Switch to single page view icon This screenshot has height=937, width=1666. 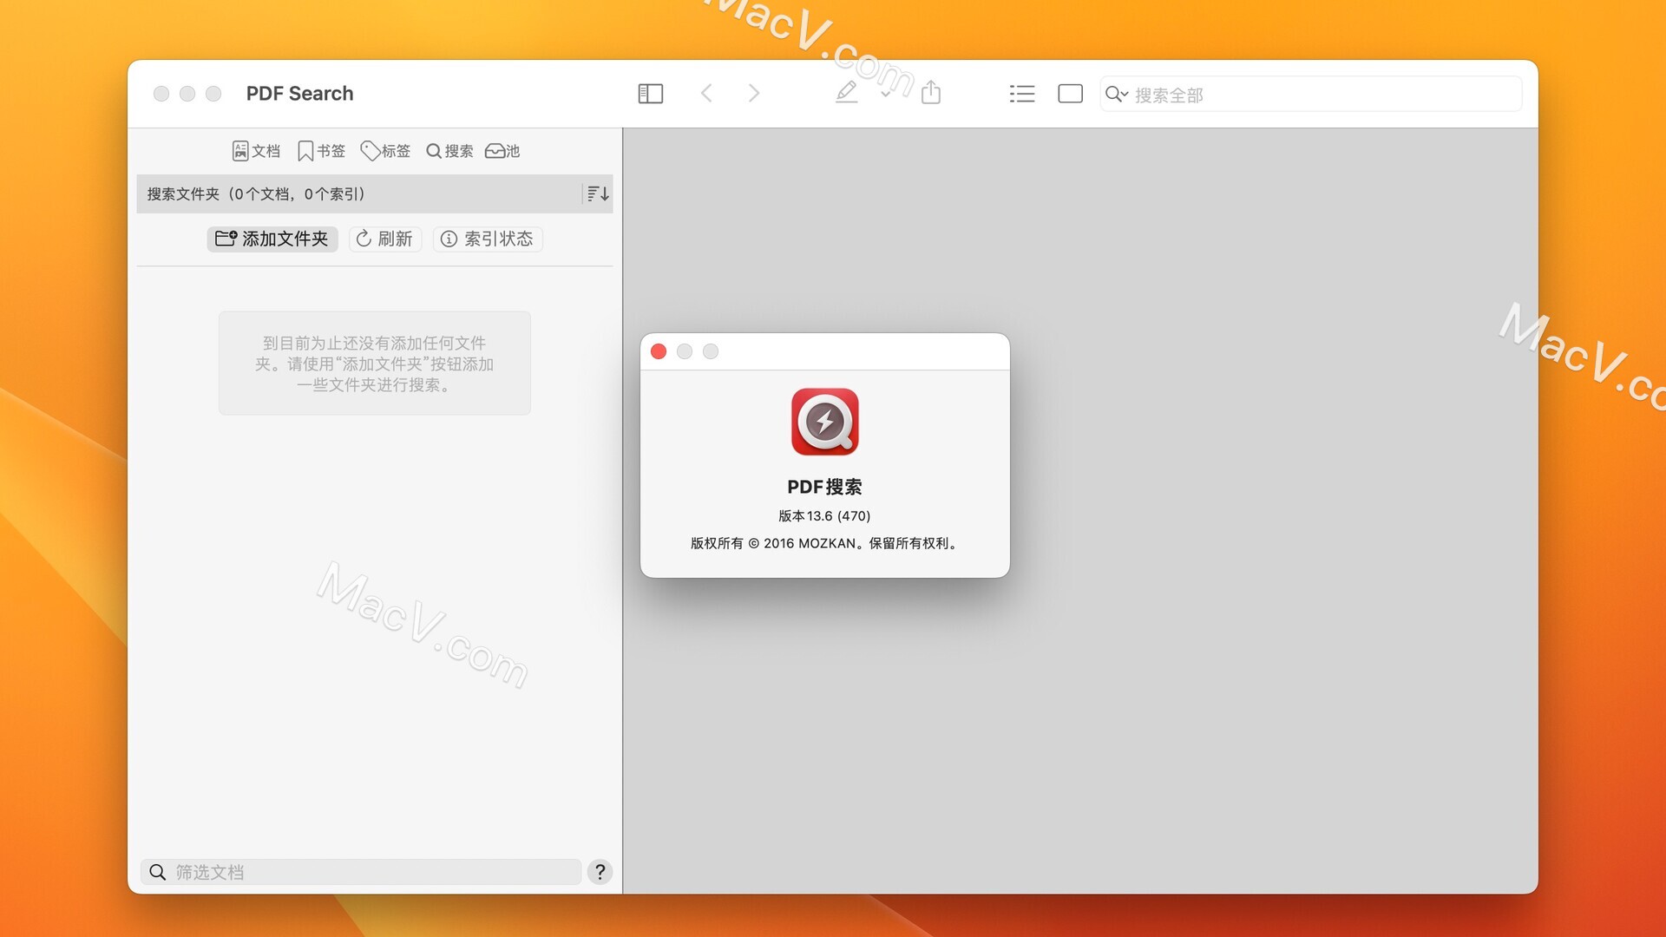tap(1070, 94)
